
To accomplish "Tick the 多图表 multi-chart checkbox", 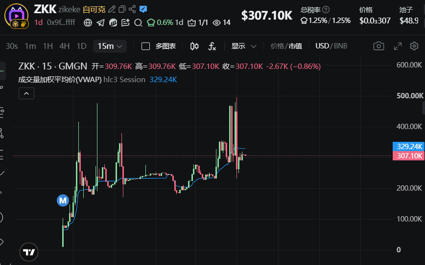I will pyautogui.click(x=145, y=46).
